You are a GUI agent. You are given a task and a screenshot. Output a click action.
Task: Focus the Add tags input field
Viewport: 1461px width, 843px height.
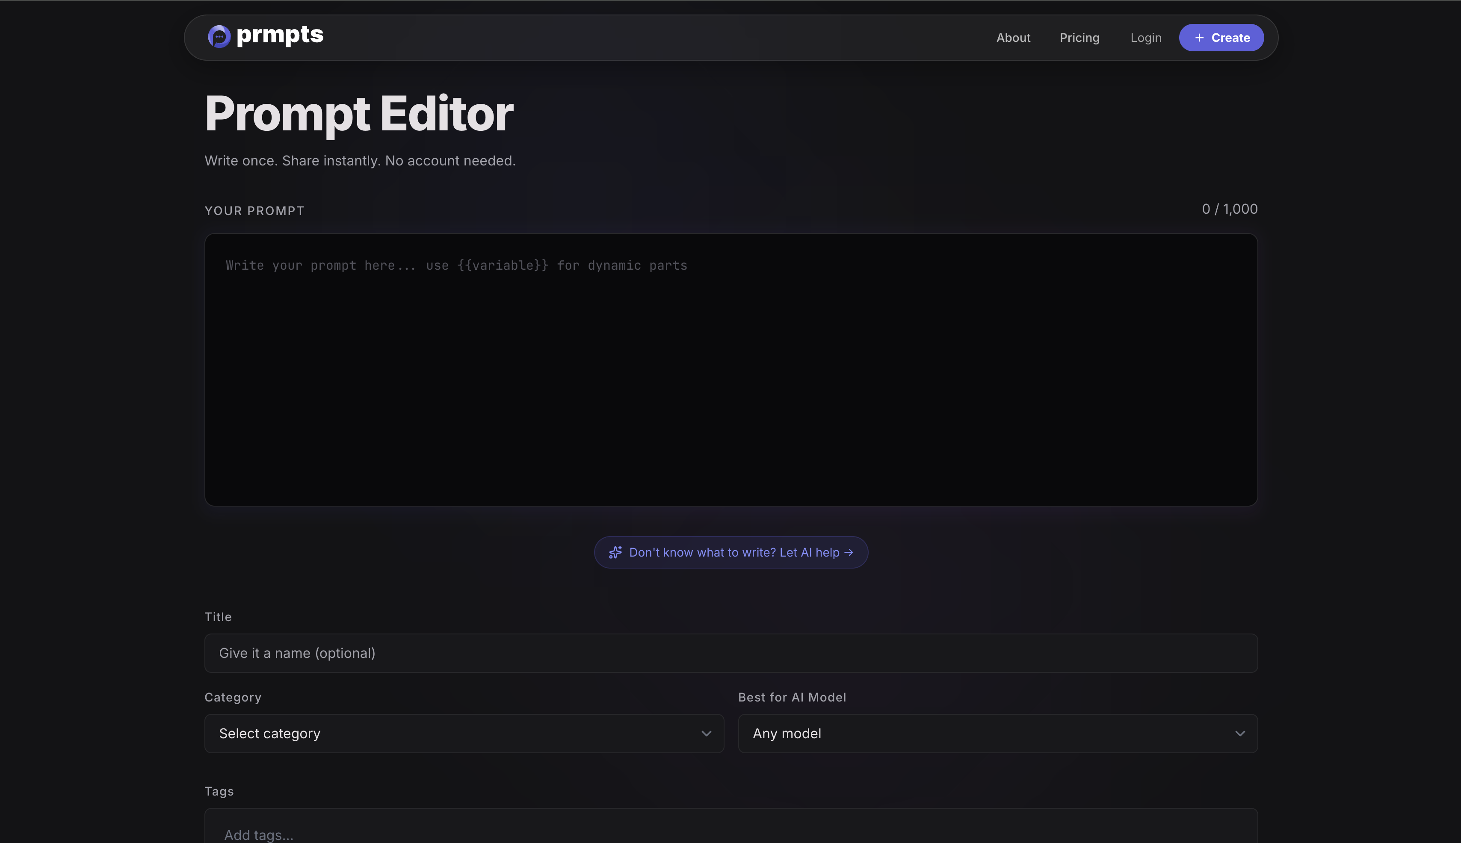(731, 826)
